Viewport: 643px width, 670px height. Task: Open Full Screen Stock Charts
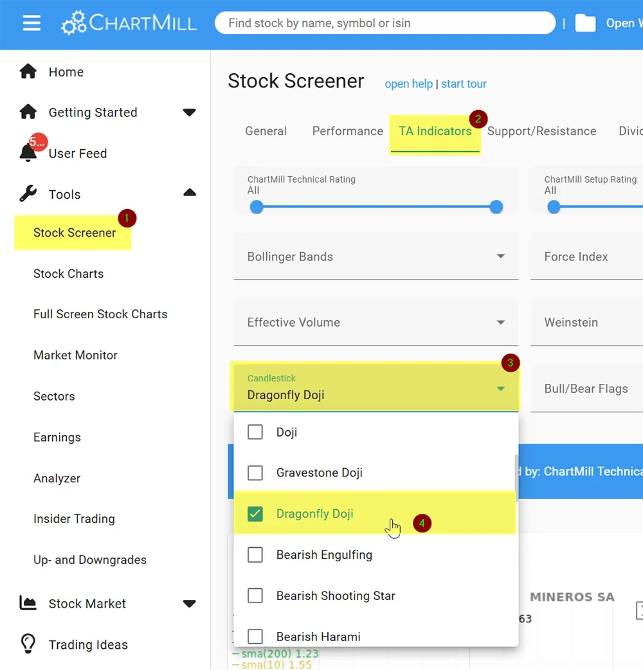tap(100, 314)
